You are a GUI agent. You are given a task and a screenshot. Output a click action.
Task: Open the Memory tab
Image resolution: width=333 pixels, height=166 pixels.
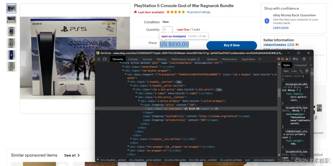[162, 59]
